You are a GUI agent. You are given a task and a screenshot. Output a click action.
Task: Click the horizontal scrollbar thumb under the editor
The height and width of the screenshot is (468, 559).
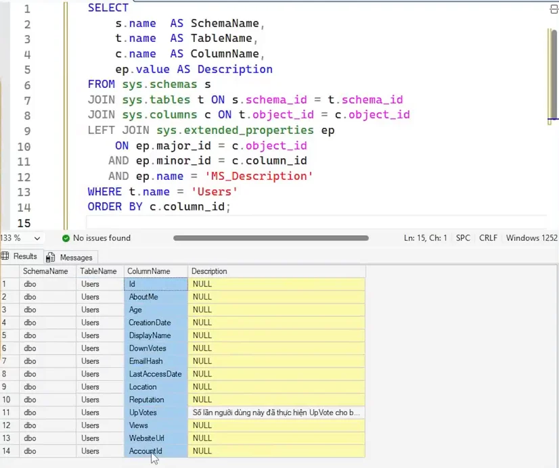[x=271, y=238]
